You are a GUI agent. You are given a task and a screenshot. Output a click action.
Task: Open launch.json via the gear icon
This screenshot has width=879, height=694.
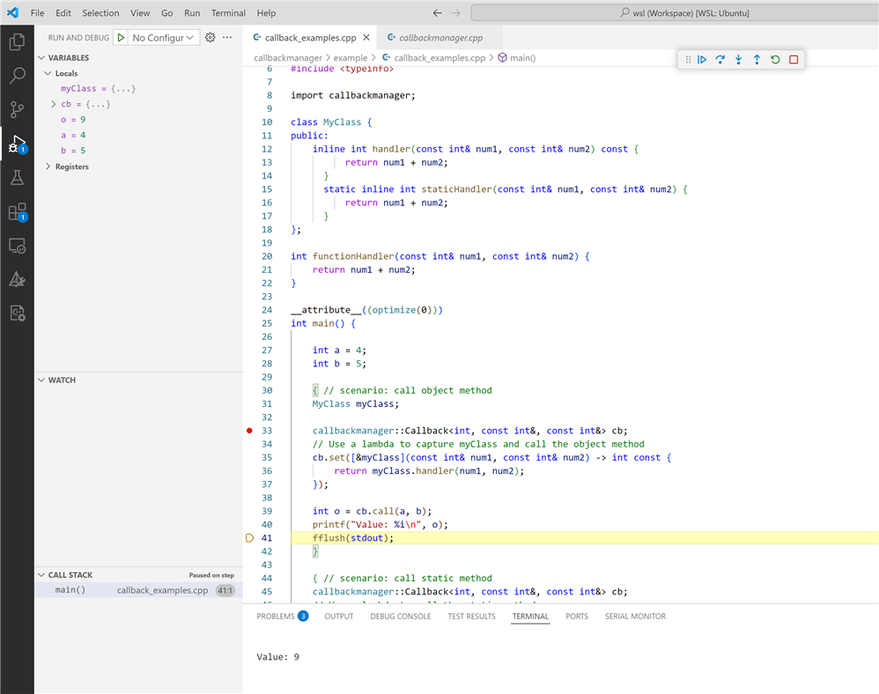pyautogui.click(x=210, y=38)
